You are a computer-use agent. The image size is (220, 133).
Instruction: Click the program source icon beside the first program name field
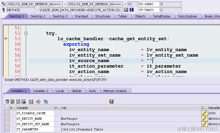coord(4,4)
